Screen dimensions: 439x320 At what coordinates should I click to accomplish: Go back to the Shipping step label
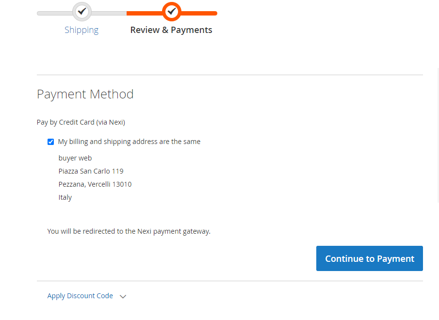(81, 30)
